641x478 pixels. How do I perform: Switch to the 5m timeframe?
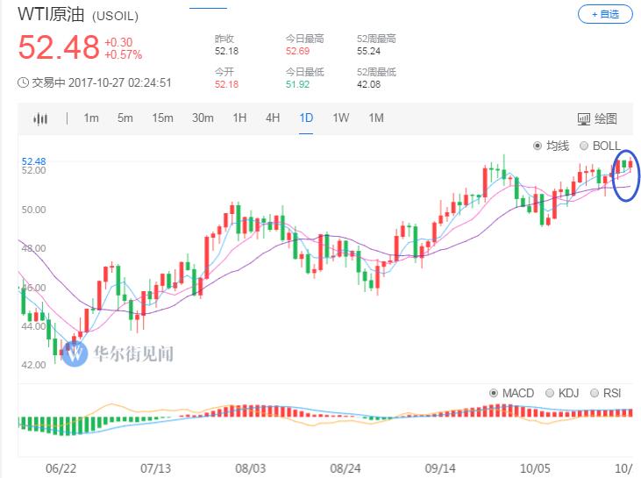pos(125,118)
